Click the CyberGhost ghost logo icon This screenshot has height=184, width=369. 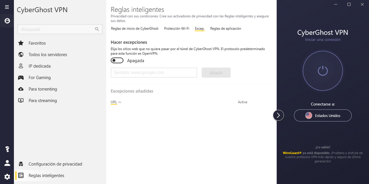7,21
